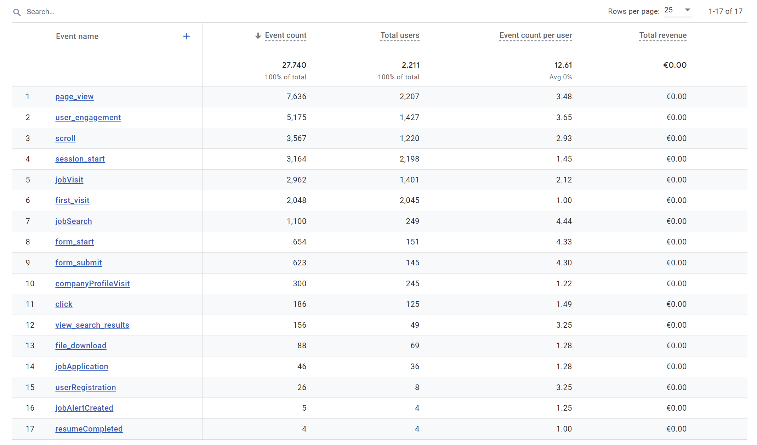Open the companyProfileVisit event link
The width and height of the screenshot is (757, 445).
(92, 284)
